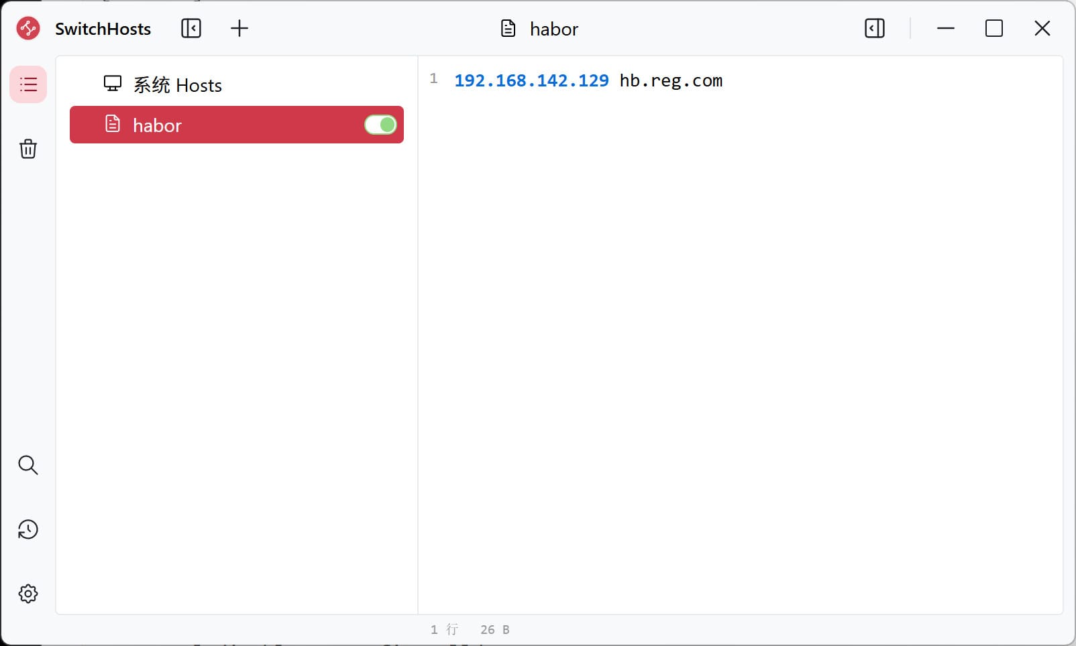Click the habor title in the header
1076x646 pixels.
tap(554, 29)
